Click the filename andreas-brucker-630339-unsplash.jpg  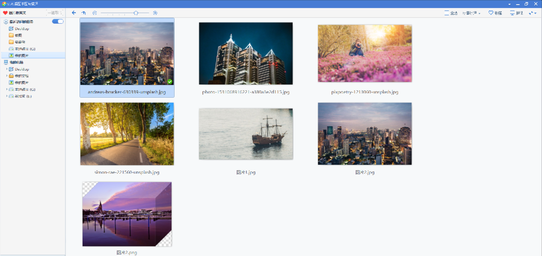[x=127, y=92]
